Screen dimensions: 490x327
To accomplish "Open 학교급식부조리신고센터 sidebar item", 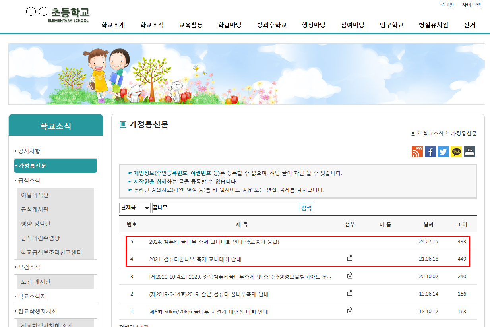I will pos(51,252).
